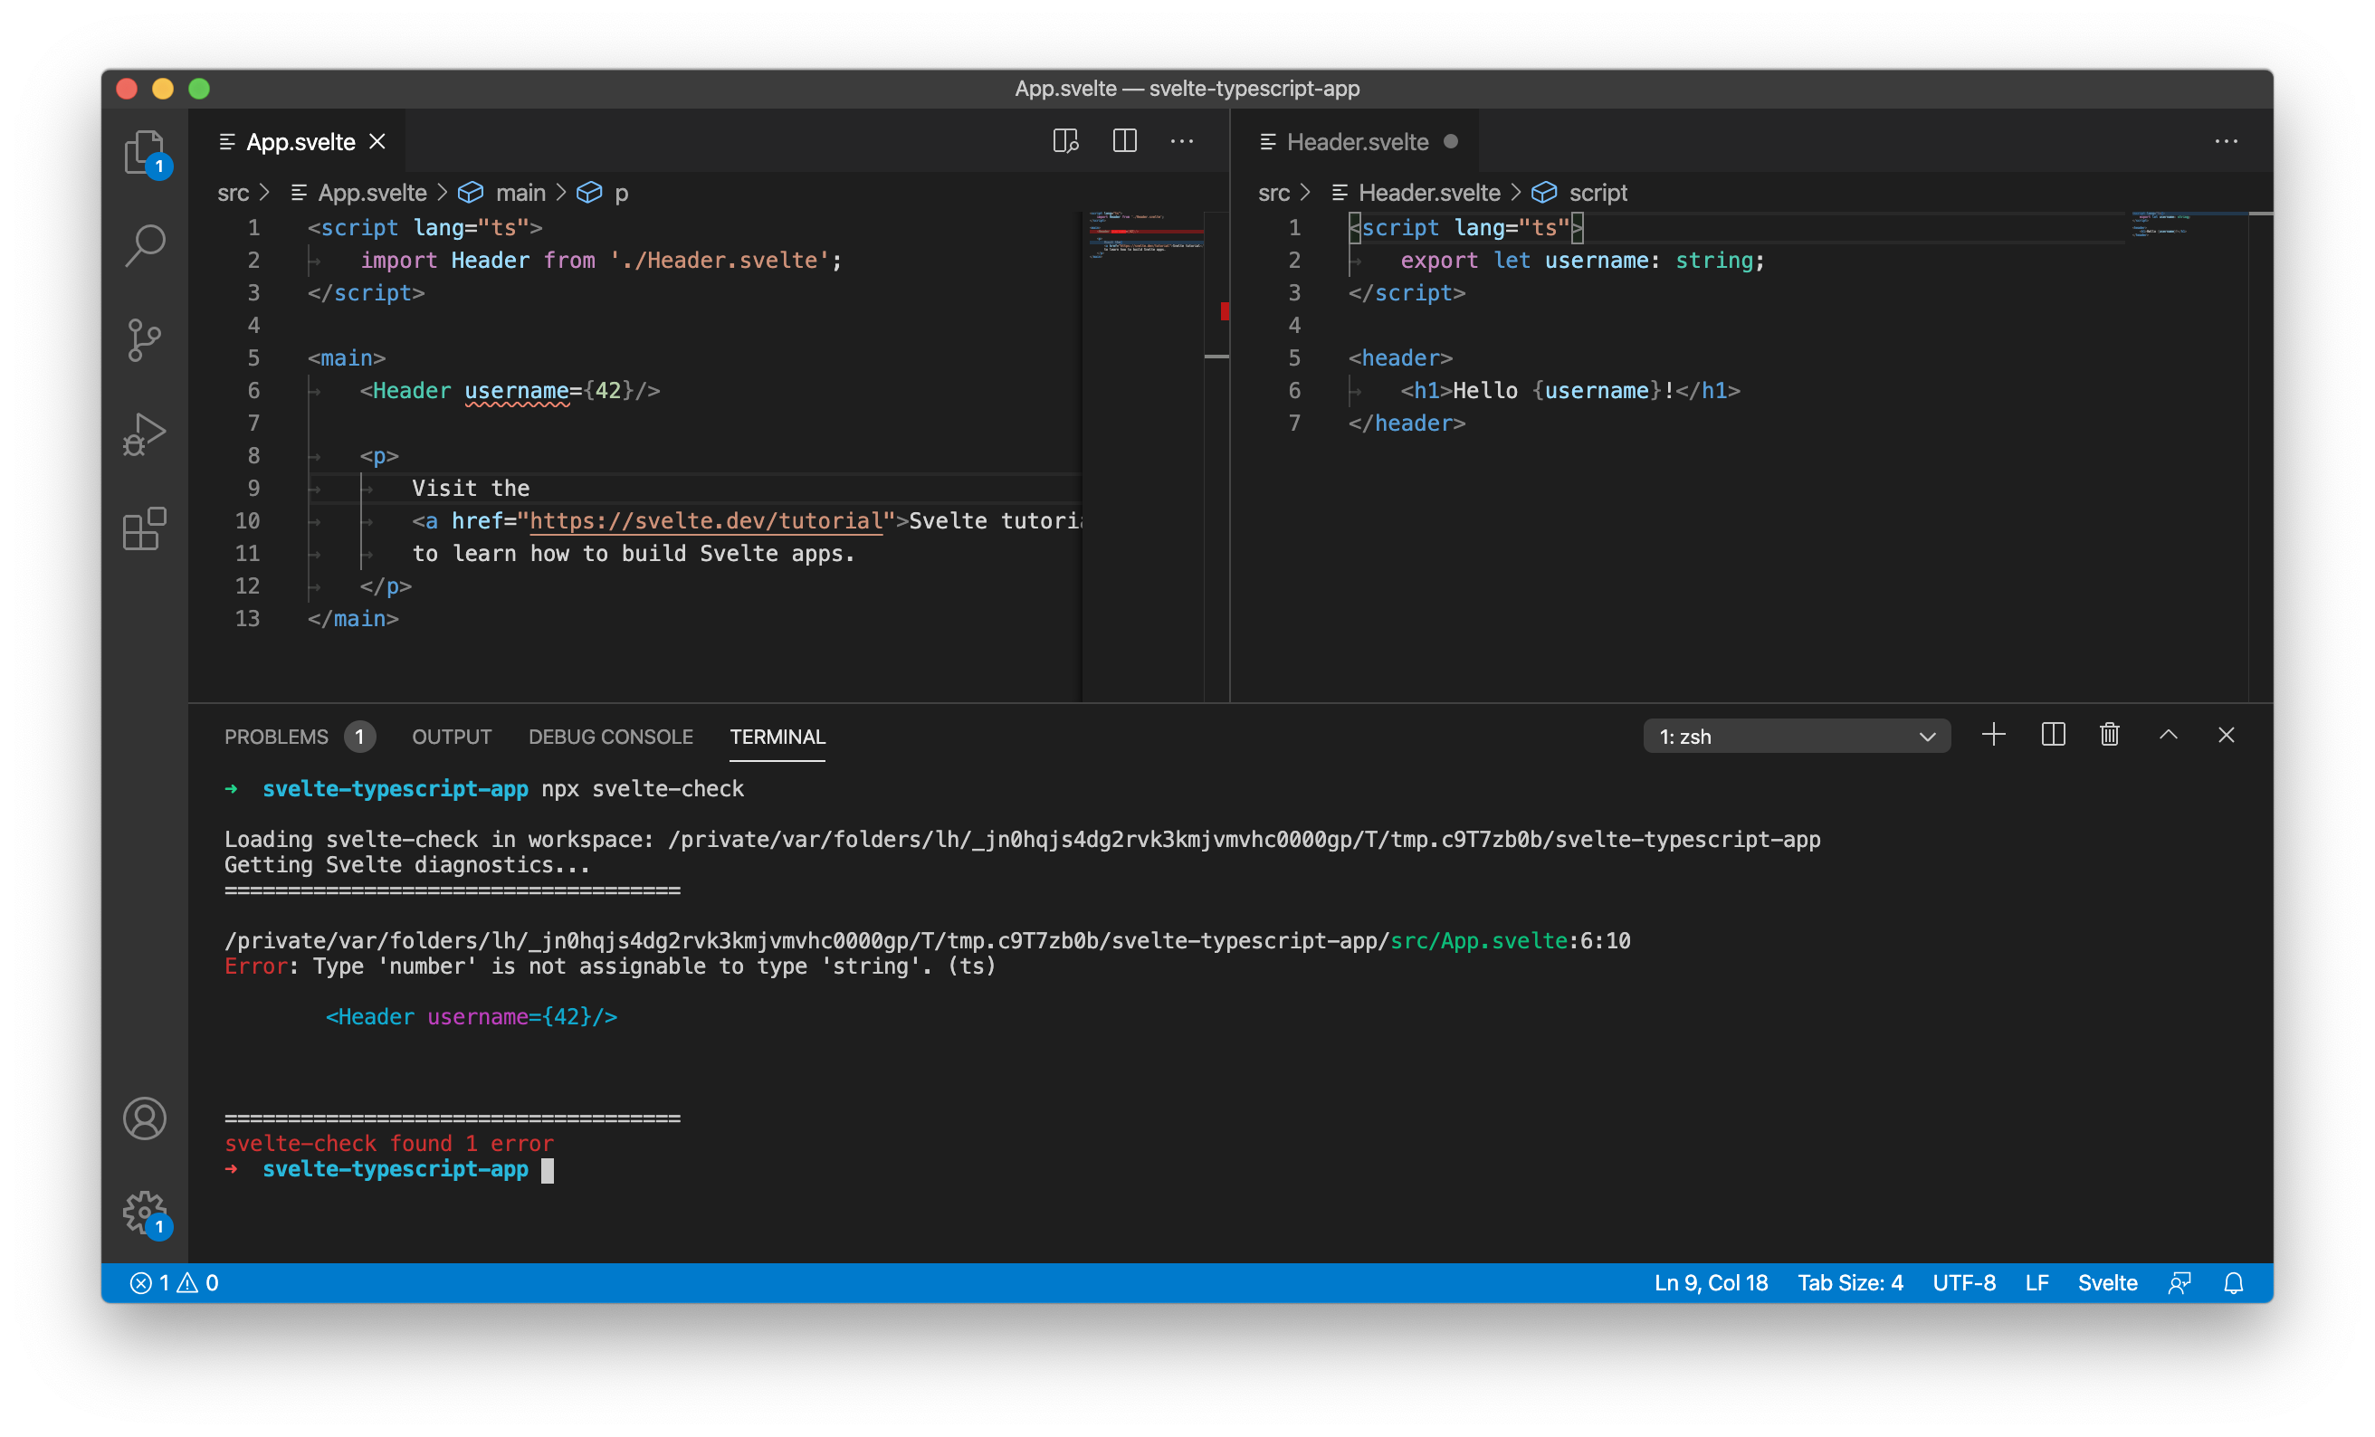The image size is (2375, 1437).
Task: Open the '1: zsh' terminal selector
Action: click(1796, 736)
